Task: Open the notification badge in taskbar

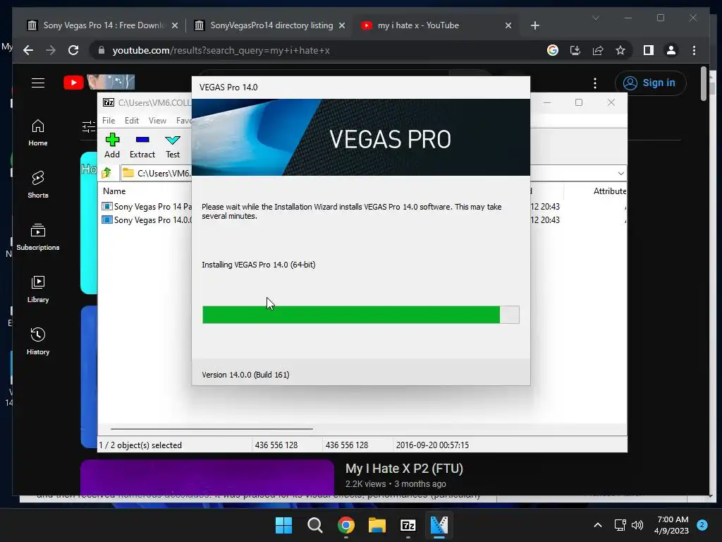Action: click(x=702, y=525)
